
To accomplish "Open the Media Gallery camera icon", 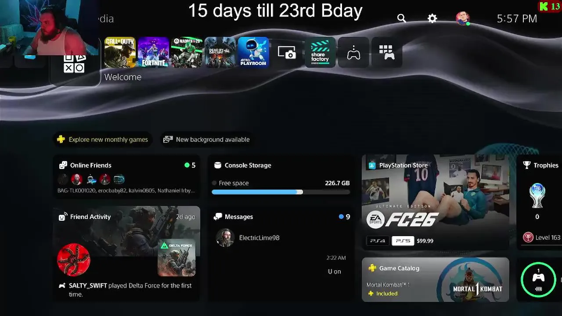I will 287,53.
